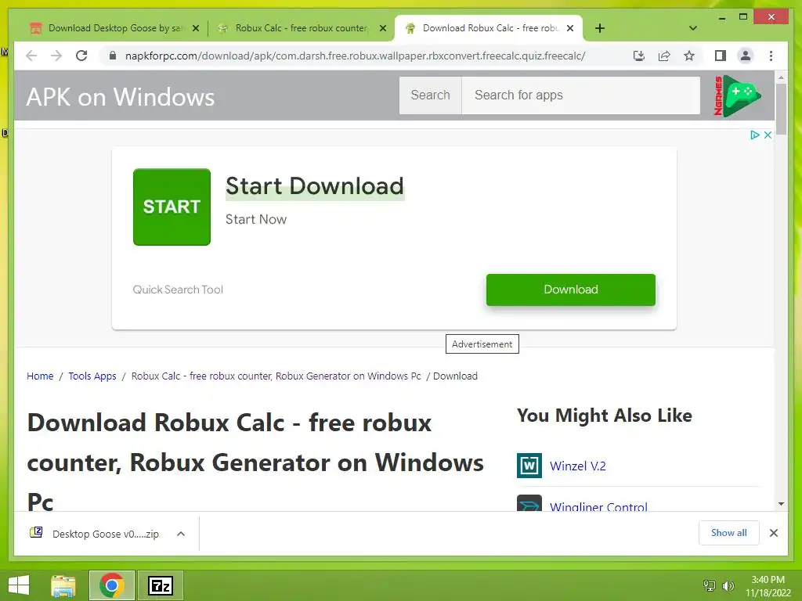Close the downloads bar
The image size is (802, 601).
[773, 533]
